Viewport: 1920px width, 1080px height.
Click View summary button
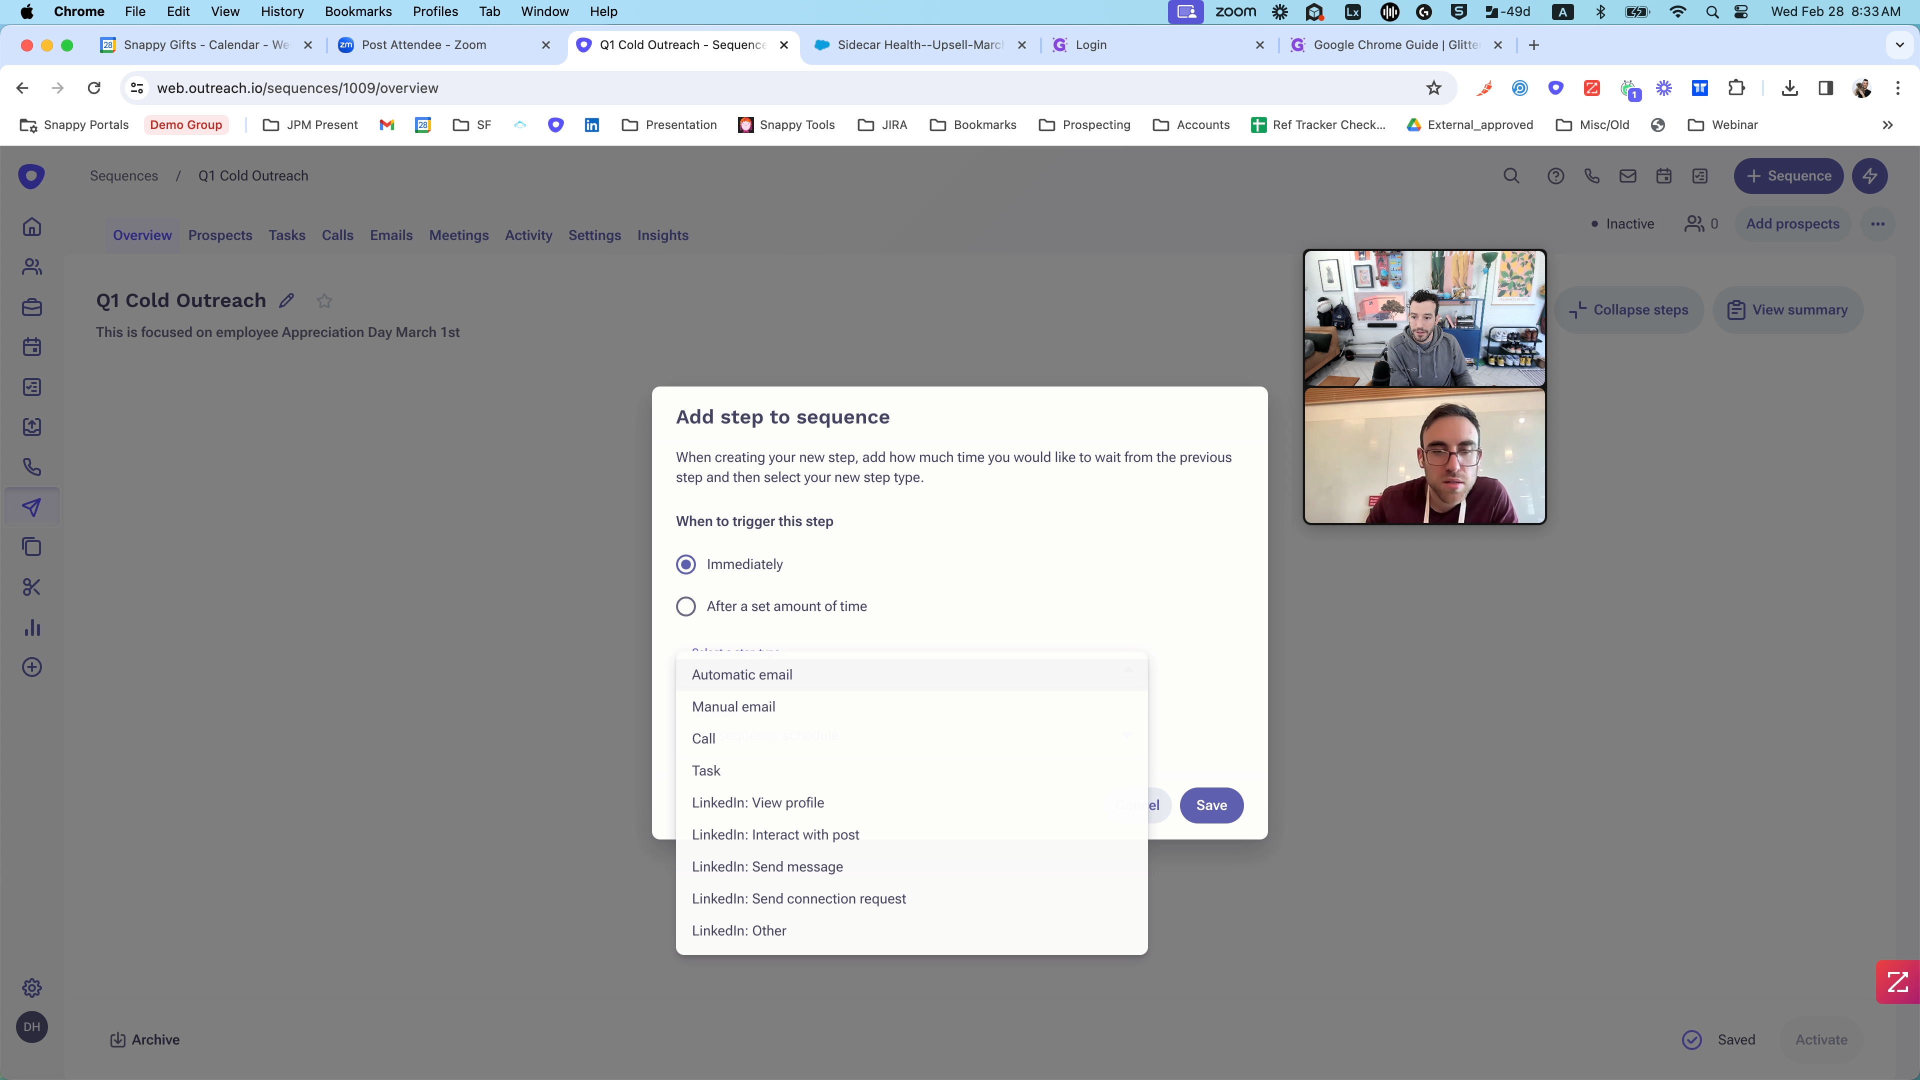[1787, 310]
